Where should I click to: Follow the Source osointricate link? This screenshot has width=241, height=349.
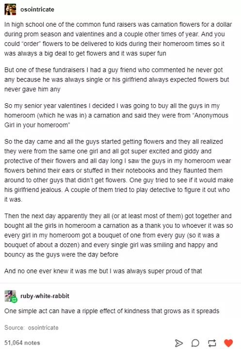[x=43, y=328]
